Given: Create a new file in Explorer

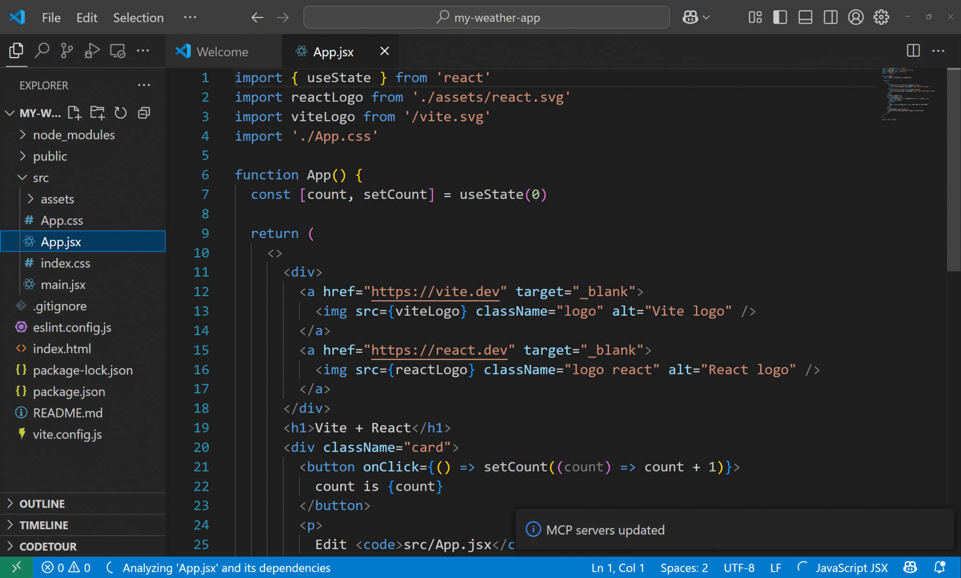Looking at the screenshot, I should click(74, 113).
